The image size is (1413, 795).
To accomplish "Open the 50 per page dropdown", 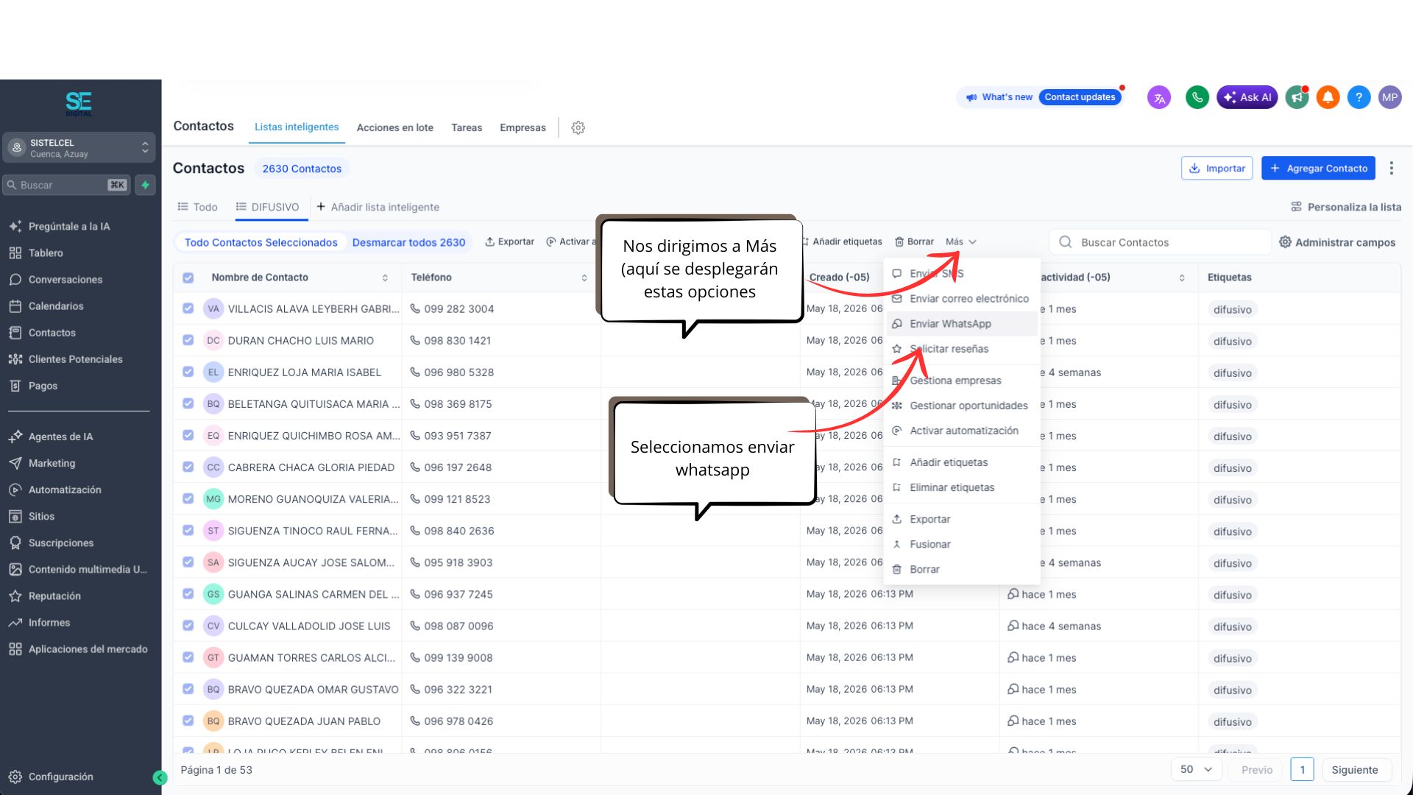I will click(x=1196, y=769).
